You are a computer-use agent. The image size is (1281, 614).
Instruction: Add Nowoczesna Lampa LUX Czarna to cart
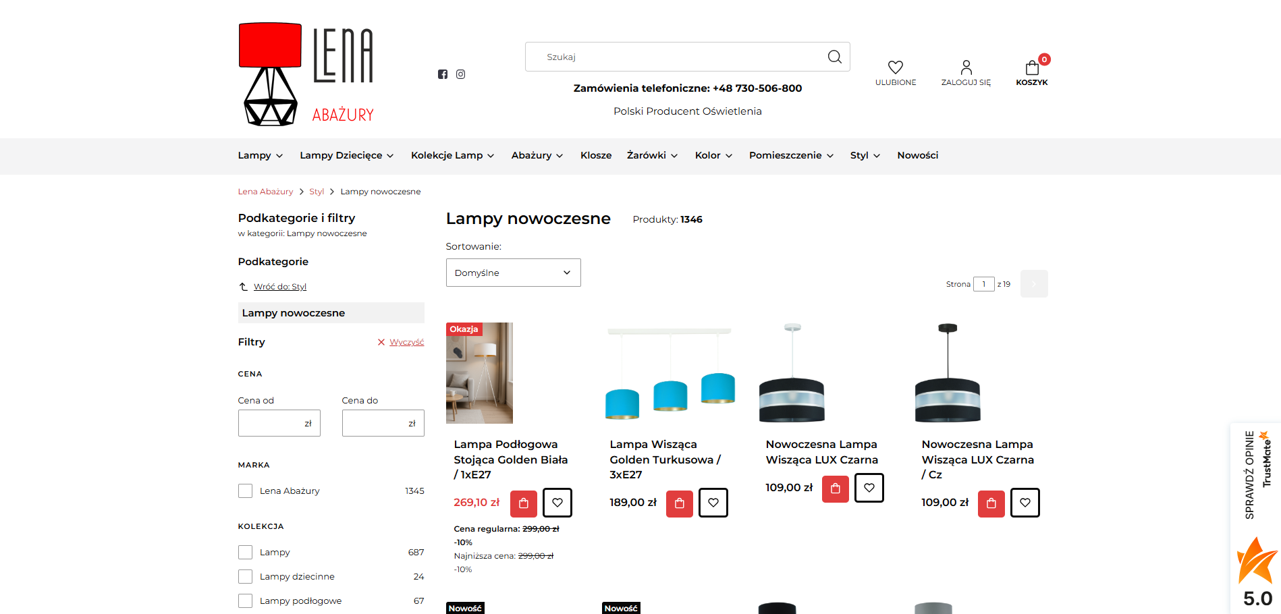(835, 489)
